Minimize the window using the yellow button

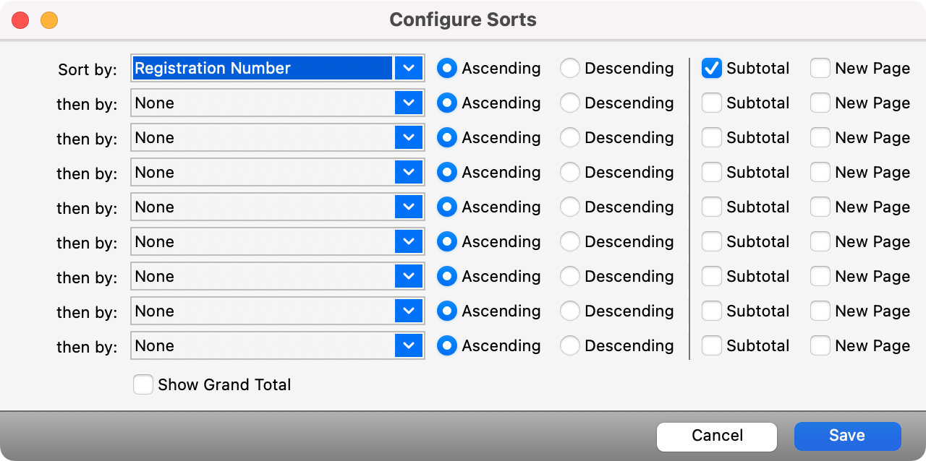[48, 20]
